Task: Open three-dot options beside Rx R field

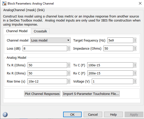Action: [69, 73]
